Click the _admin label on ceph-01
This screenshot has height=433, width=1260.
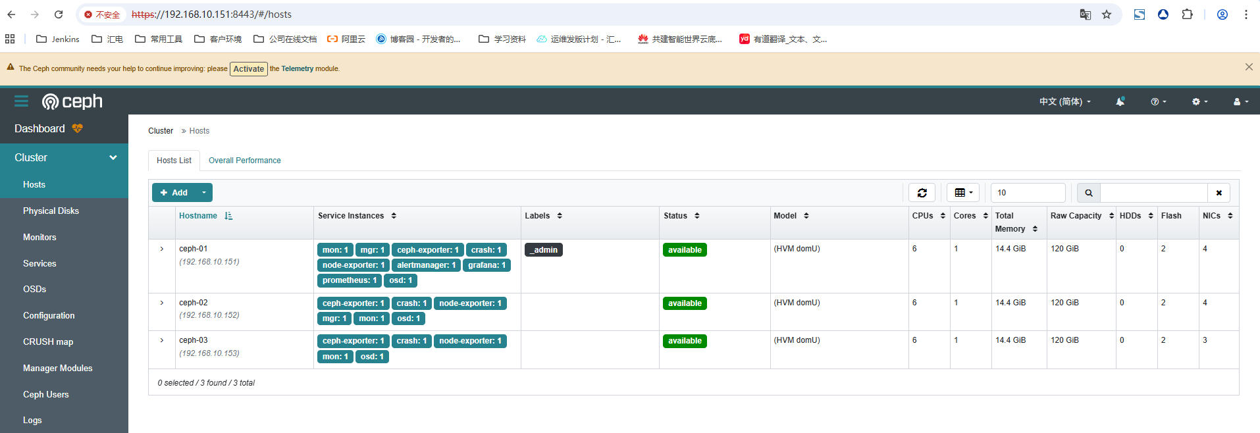pyautogui.click(x=544, y=250)
